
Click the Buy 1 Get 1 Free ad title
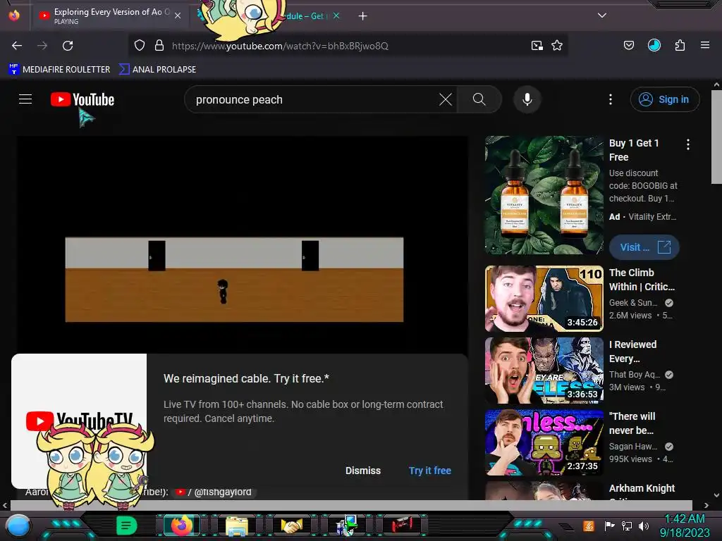point(634,150)
